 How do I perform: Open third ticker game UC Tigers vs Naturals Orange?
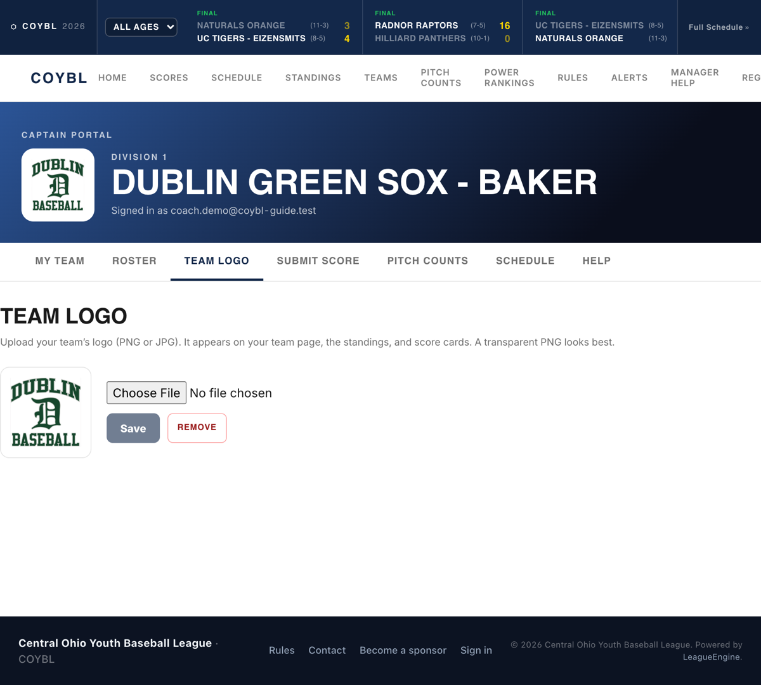[601, 27]
